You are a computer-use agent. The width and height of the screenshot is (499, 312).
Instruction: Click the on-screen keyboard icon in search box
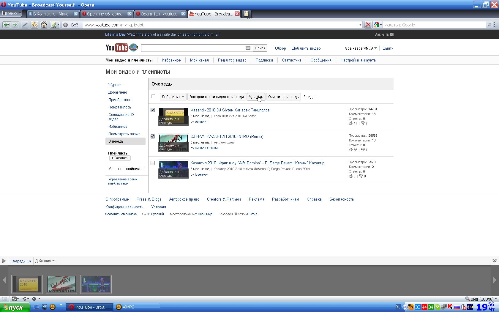point(248,48)
